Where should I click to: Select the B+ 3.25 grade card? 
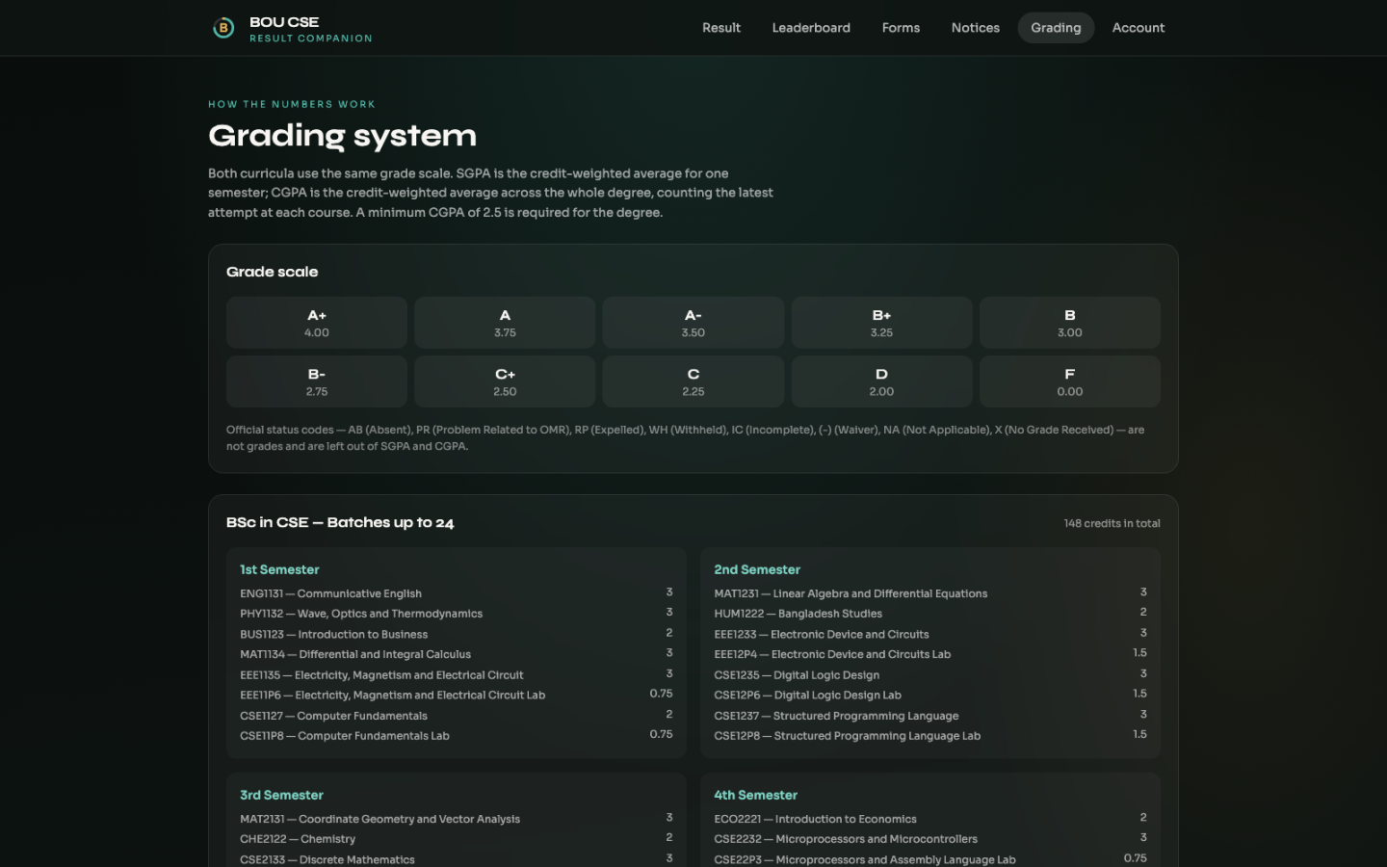(x=881, y=323)
